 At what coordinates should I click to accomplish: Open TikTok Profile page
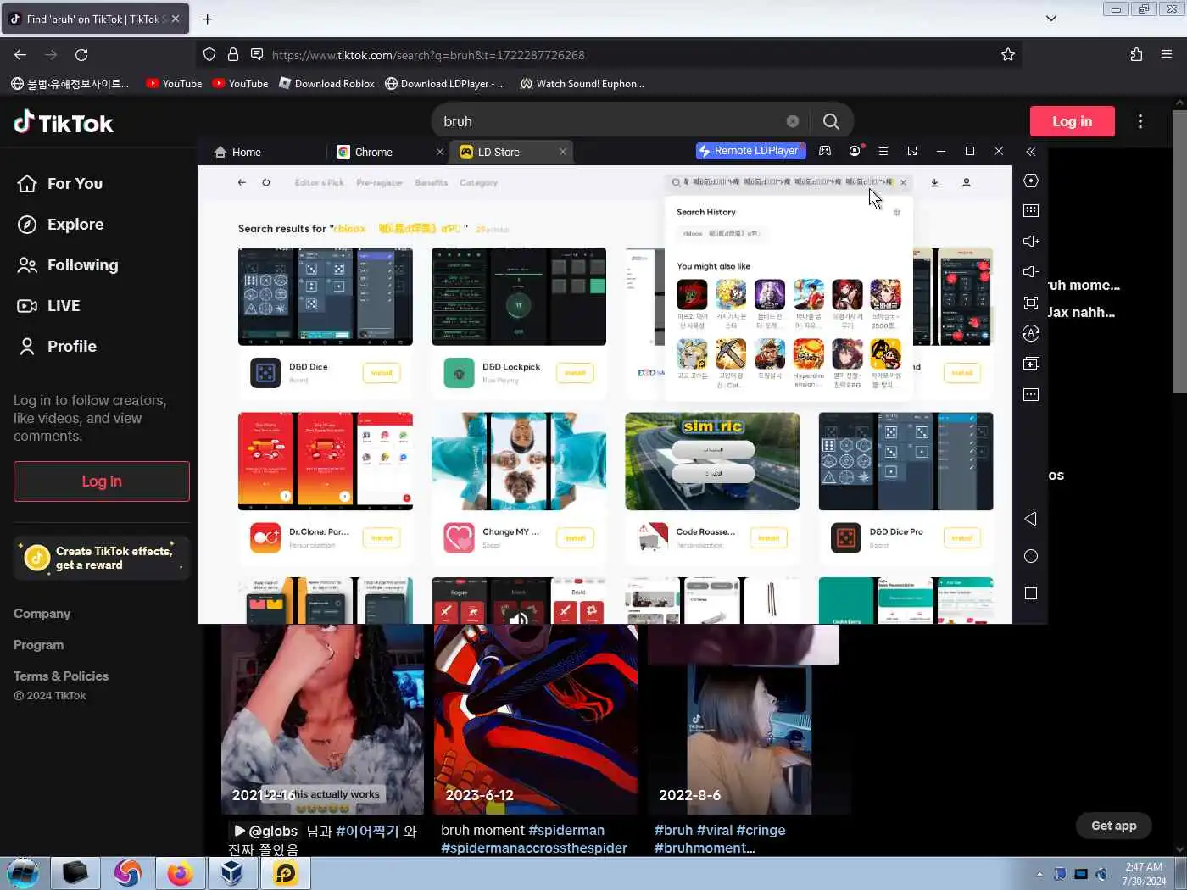pyautogui.click(x=57, y=346)
